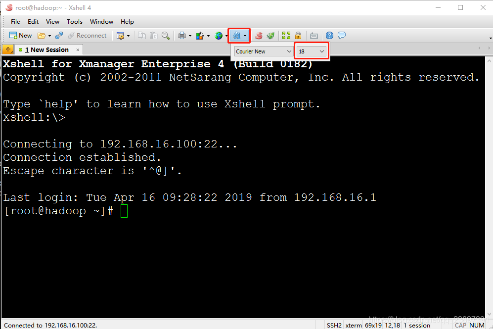Open the Window menu
Screen dimensions: 493x329
pyautogui.click(x=101, y=21)
